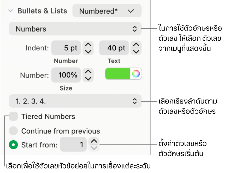Click the text indent 40 pt field
The width and height of the screenshot is (225, 173).
(114, 48)
